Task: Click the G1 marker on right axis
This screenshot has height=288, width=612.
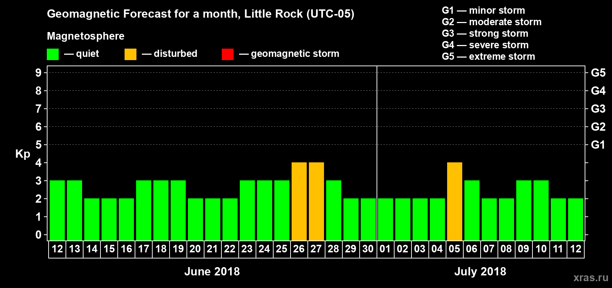Action: pyautogui.click(x=598, y=145)
